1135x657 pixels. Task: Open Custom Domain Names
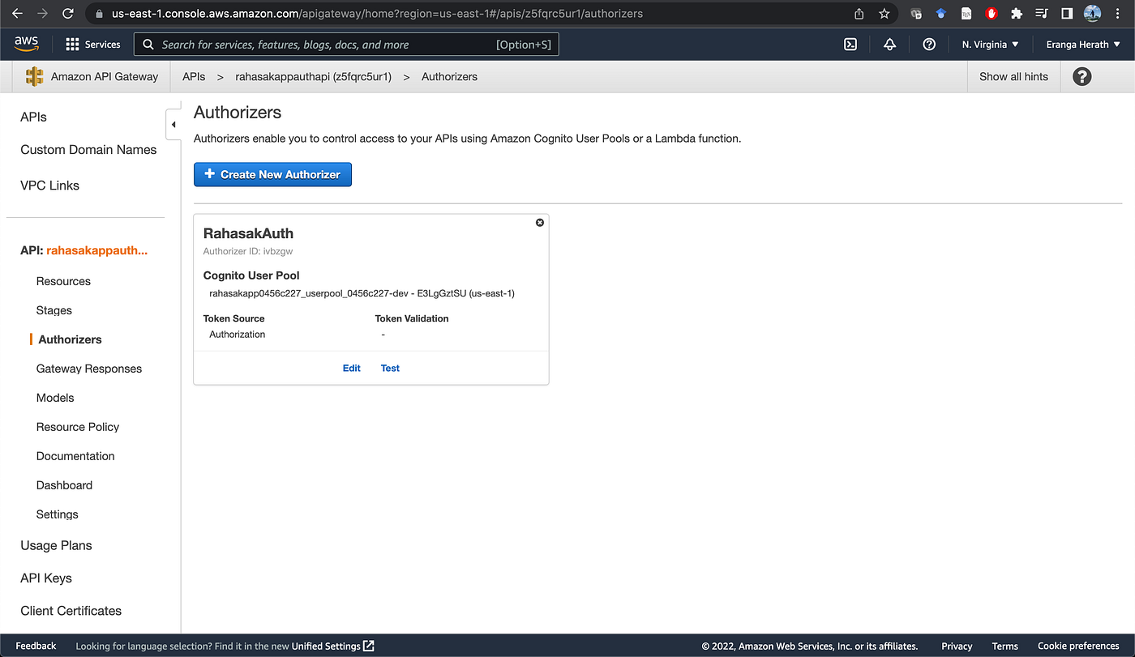[x=88, y=150]
